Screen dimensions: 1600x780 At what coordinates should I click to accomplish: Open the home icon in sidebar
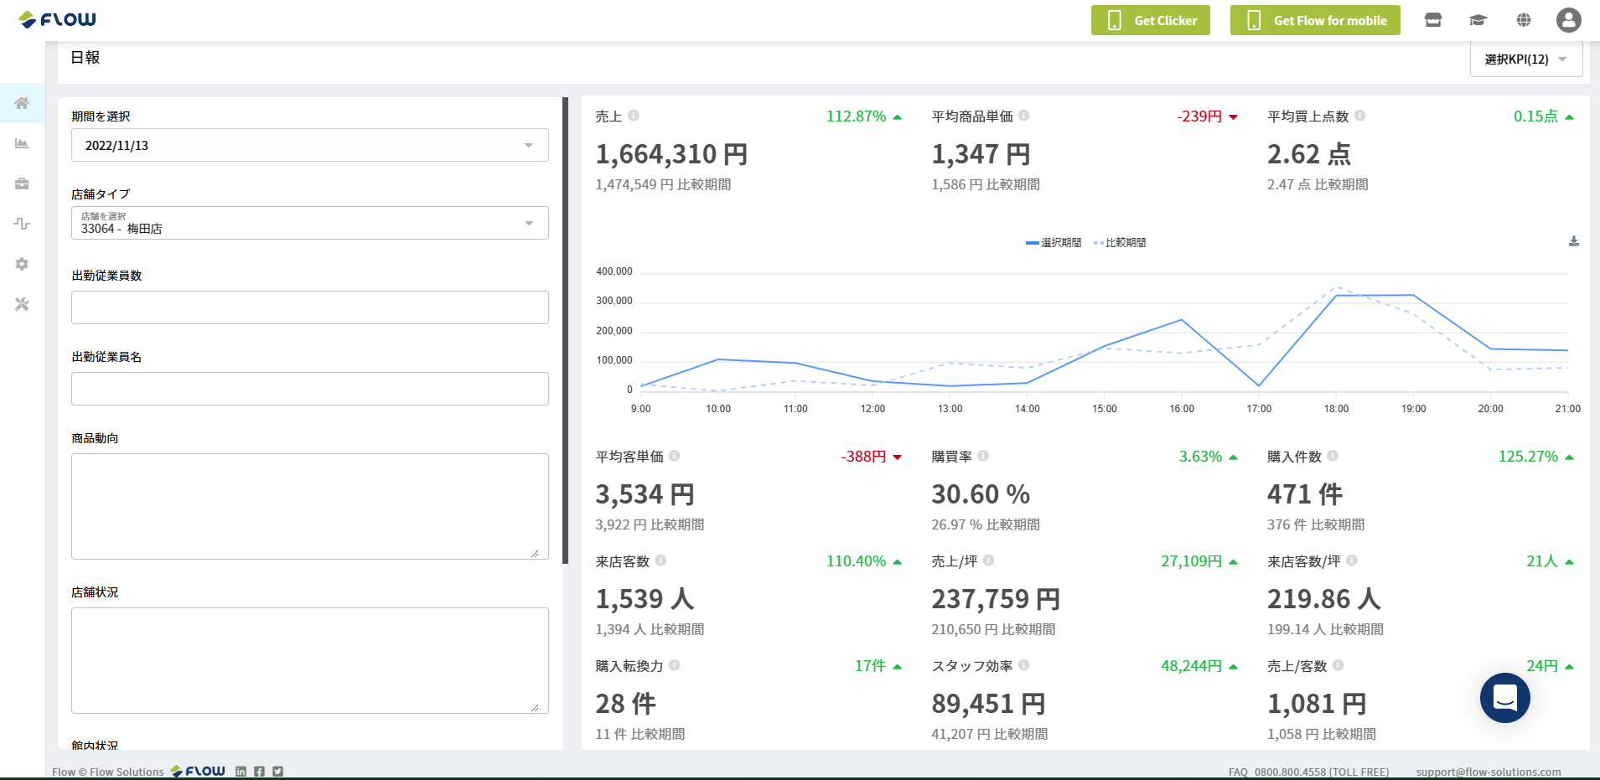(22, 103)
